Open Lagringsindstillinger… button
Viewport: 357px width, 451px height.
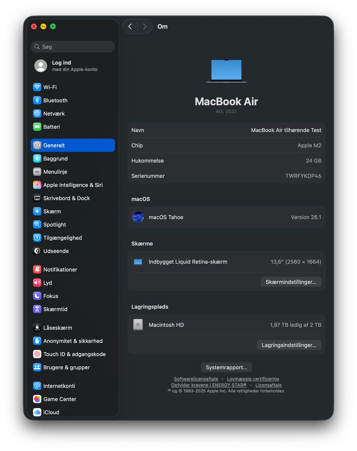click(289, 345)
